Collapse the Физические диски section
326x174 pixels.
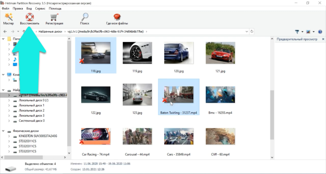pyautogui.click(x=4, y=131)
